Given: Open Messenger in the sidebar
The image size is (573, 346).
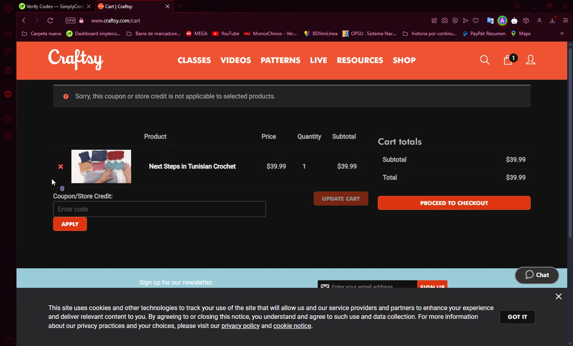Looking at the screenshot, I should click(8, 94).
